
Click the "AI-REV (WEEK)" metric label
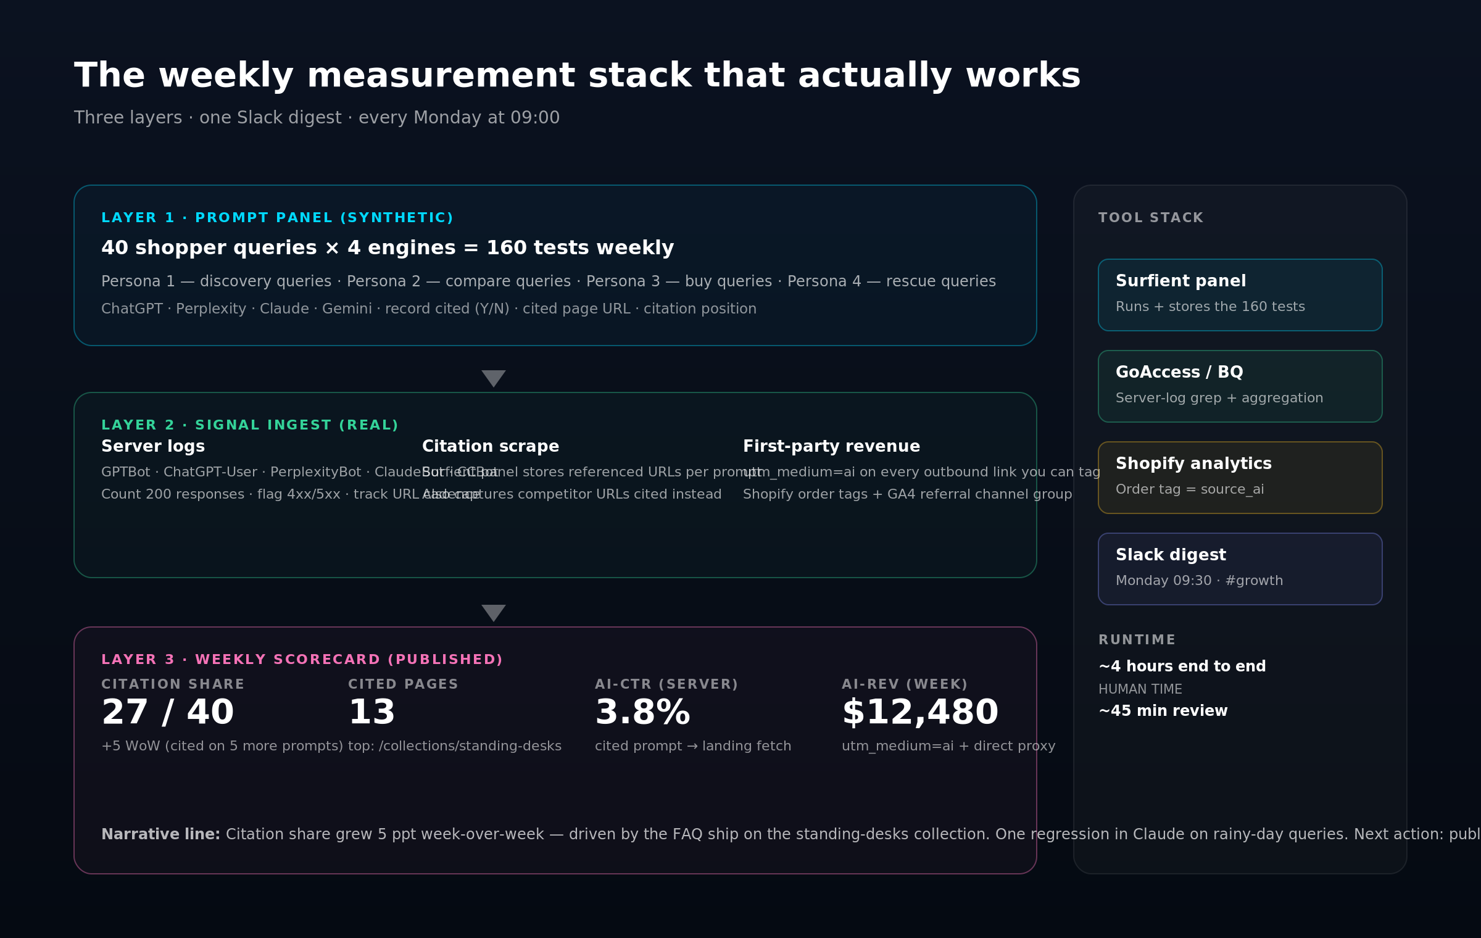coord(905,684)
